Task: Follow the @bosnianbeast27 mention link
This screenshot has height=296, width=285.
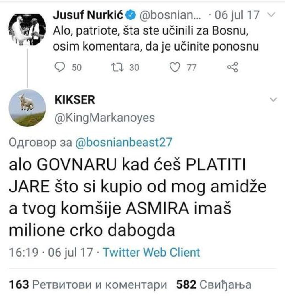Action: (x=124, y=142)
